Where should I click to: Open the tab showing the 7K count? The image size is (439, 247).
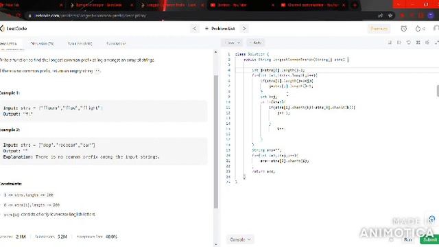(x=43, y=44)
